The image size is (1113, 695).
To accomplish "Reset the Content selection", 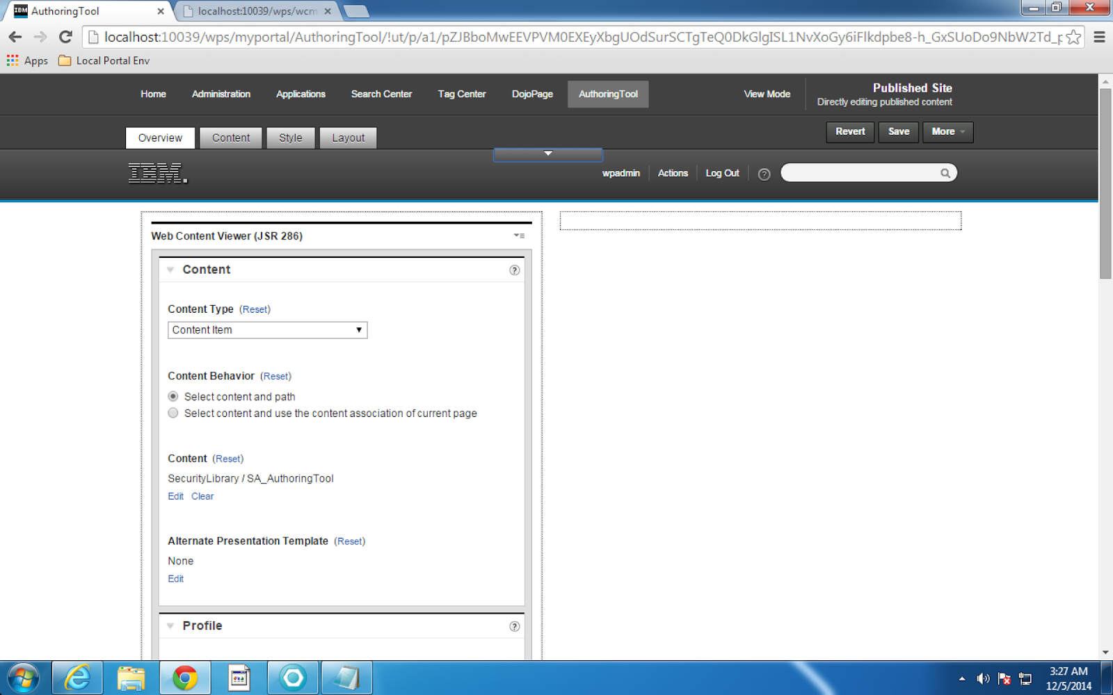I will (228, 459).
